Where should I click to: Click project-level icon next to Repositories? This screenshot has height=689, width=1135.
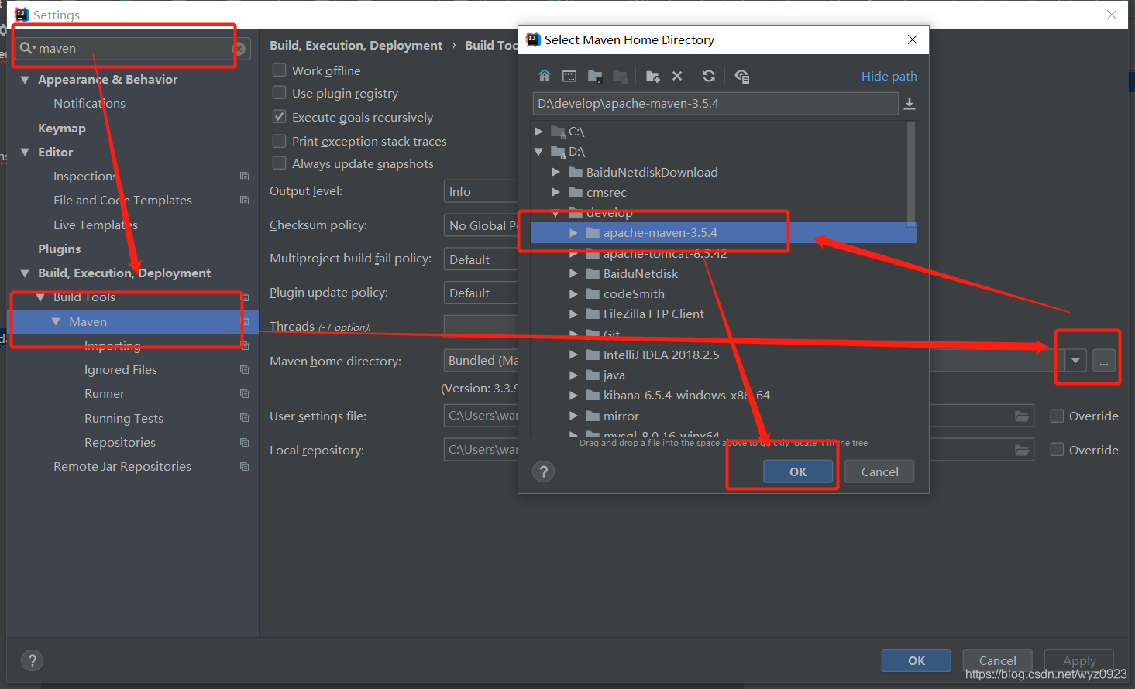245,443
